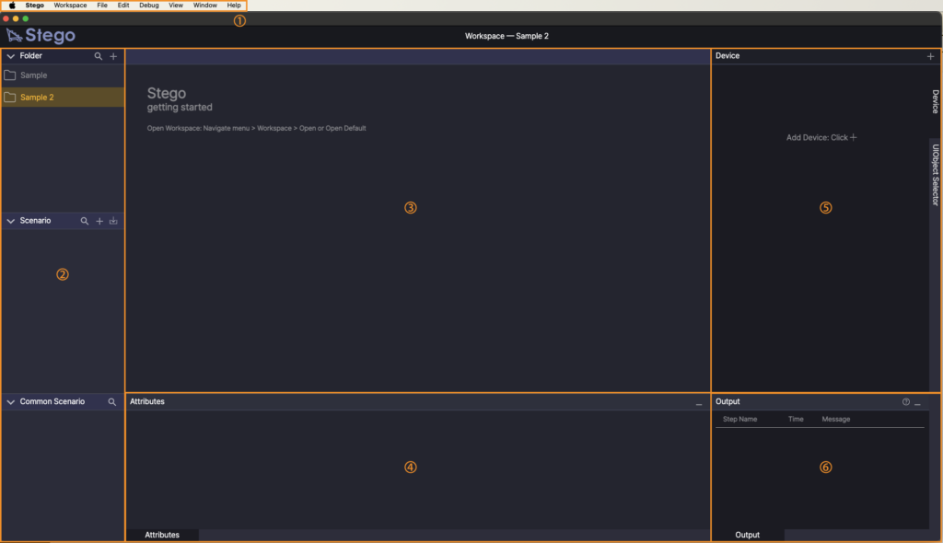Open the Debug menu
The image size is (943, 543).
tap(148, 6)
